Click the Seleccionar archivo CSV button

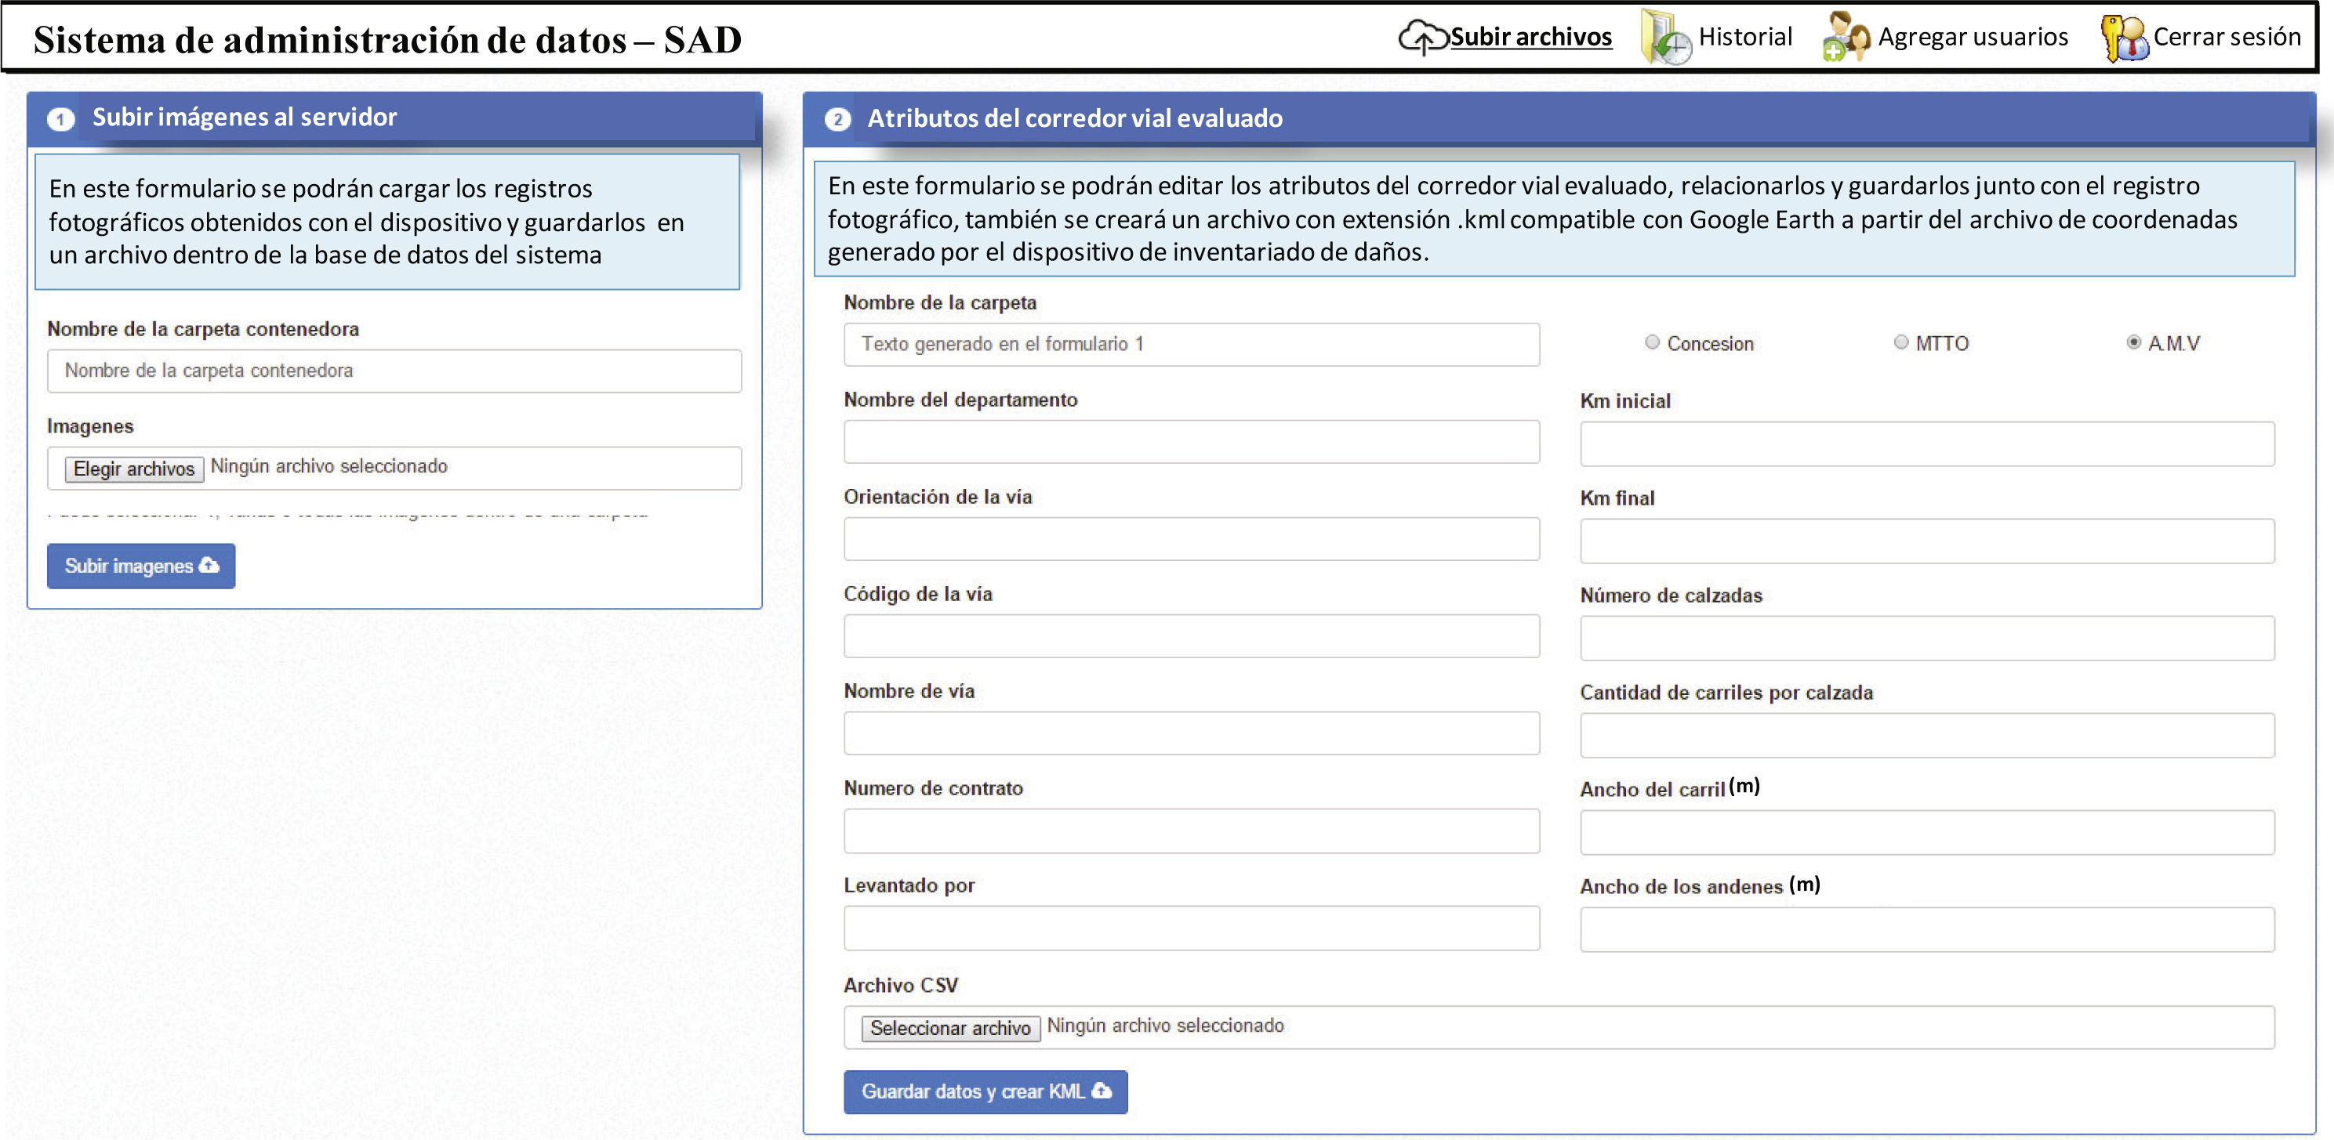tap(949, 1028)
